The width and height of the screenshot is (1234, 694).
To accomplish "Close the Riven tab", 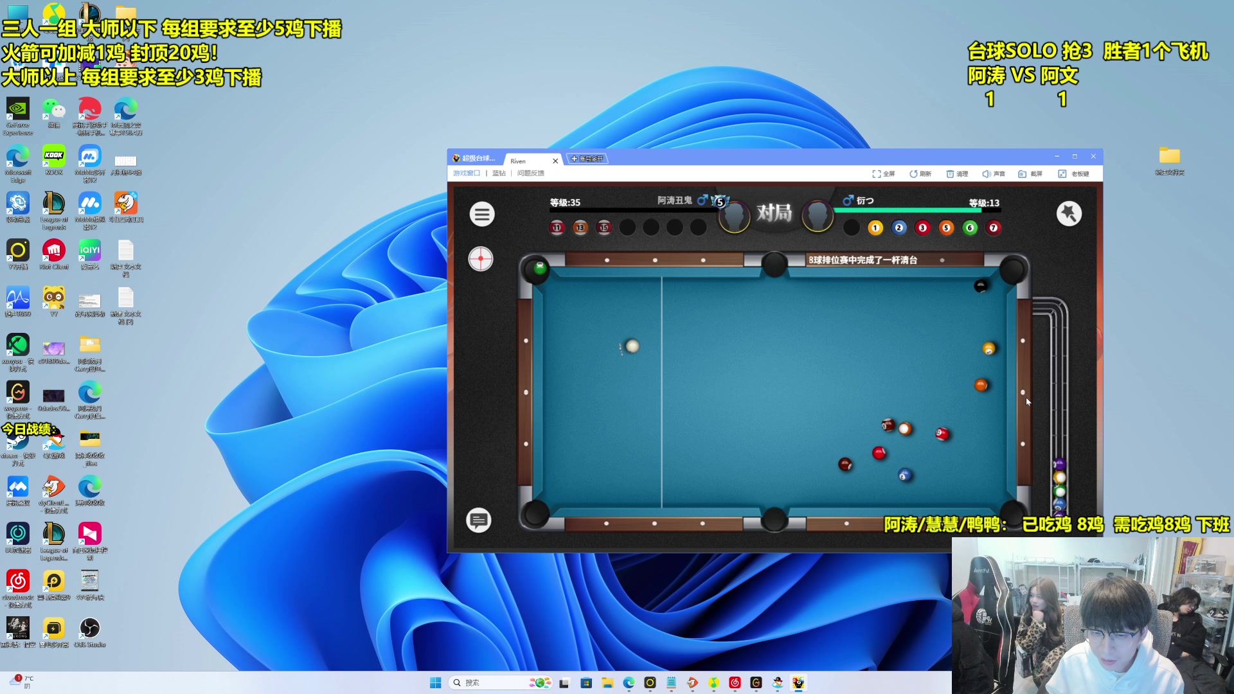I will click(x=555, y=161).
